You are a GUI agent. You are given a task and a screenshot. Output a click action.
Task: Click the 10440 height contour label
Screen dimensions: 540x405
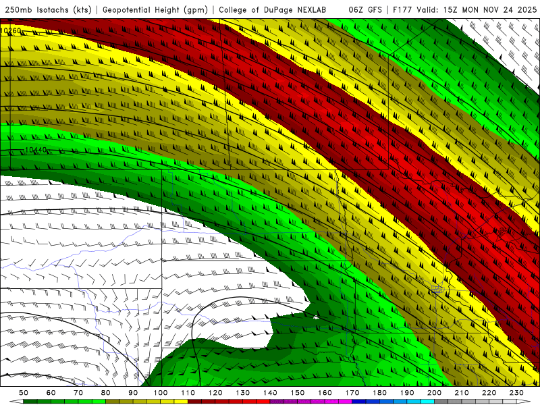[36, 150]
